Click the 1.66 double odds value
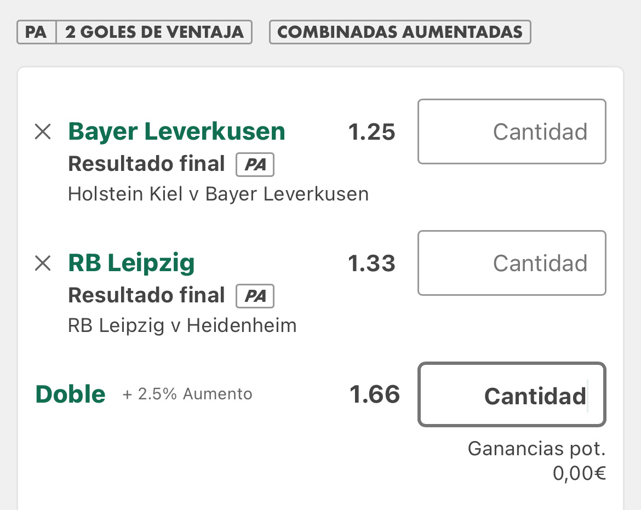The image size is (641, 510). tap(374, 394)
